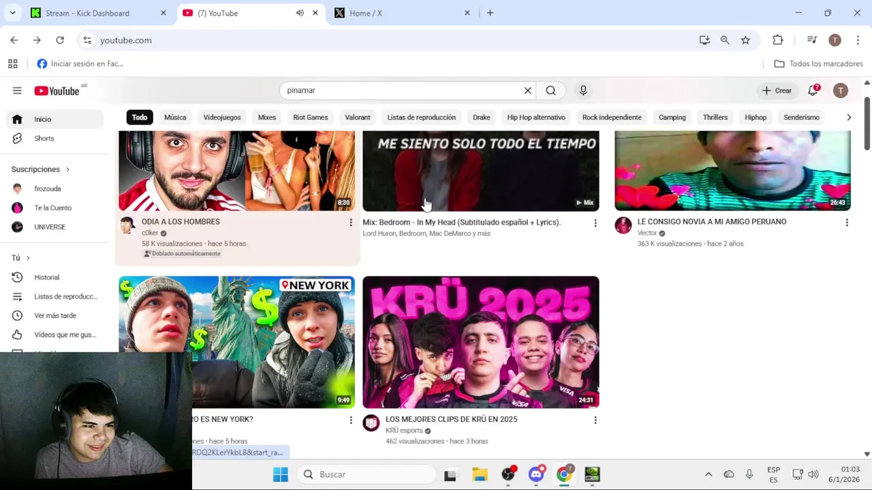Viewport: 872px width, 490px height.
Task: Open a new browser tab
Action: tap(490, 13)
